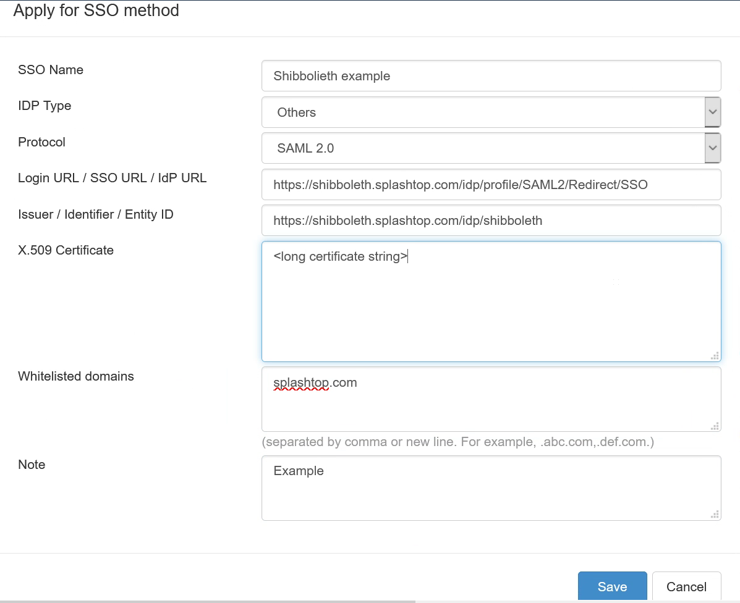Click the Note text area with Example

pyautogui.click(x=491, y=488)
